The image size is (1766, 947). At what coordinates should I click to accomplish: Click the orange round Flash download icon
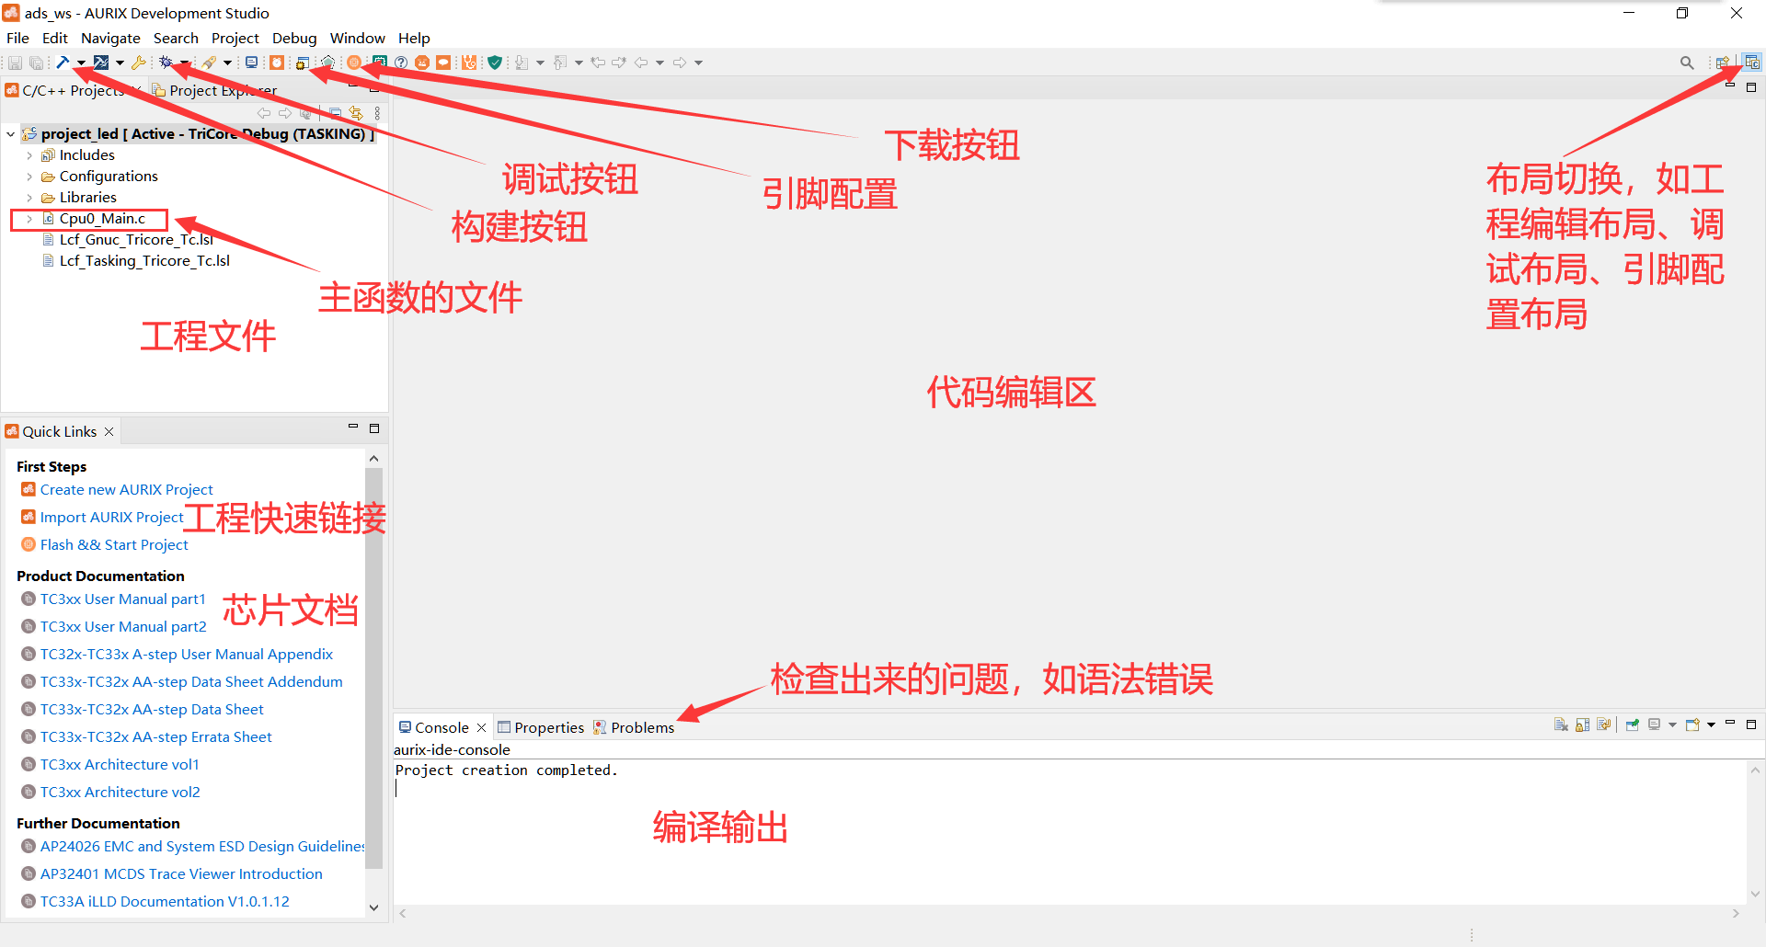[354, 63]
